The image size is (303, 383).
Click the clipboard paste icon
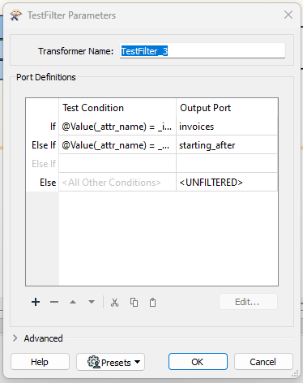(152, 302)
